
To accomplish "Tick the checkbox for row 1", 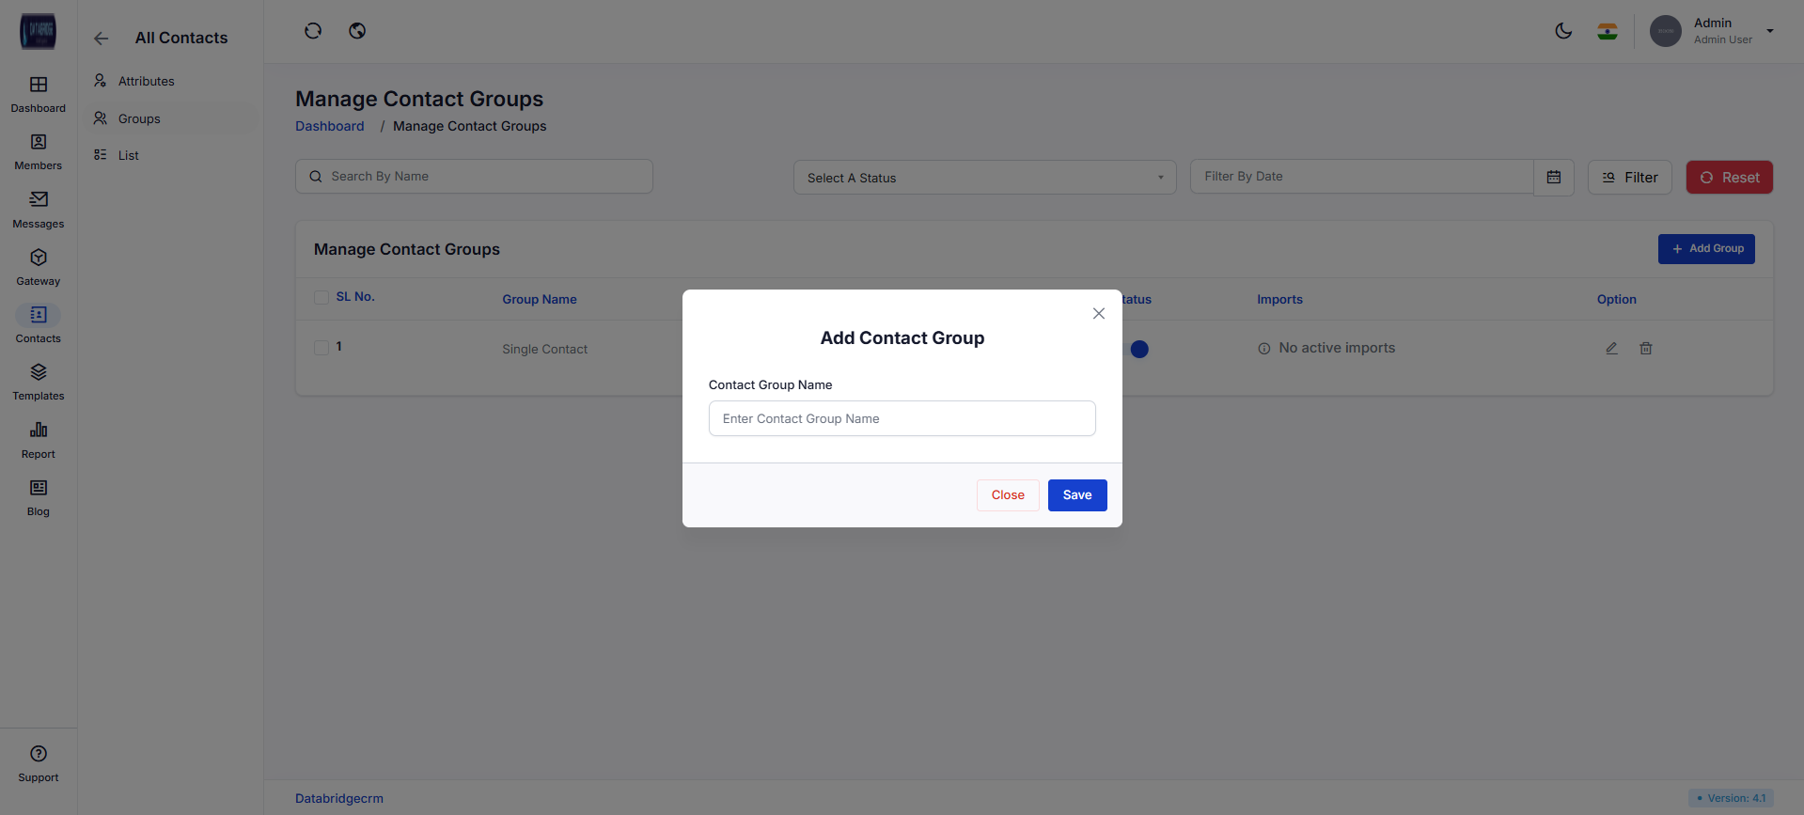I will pyautogui.click(x=322, y=348).
